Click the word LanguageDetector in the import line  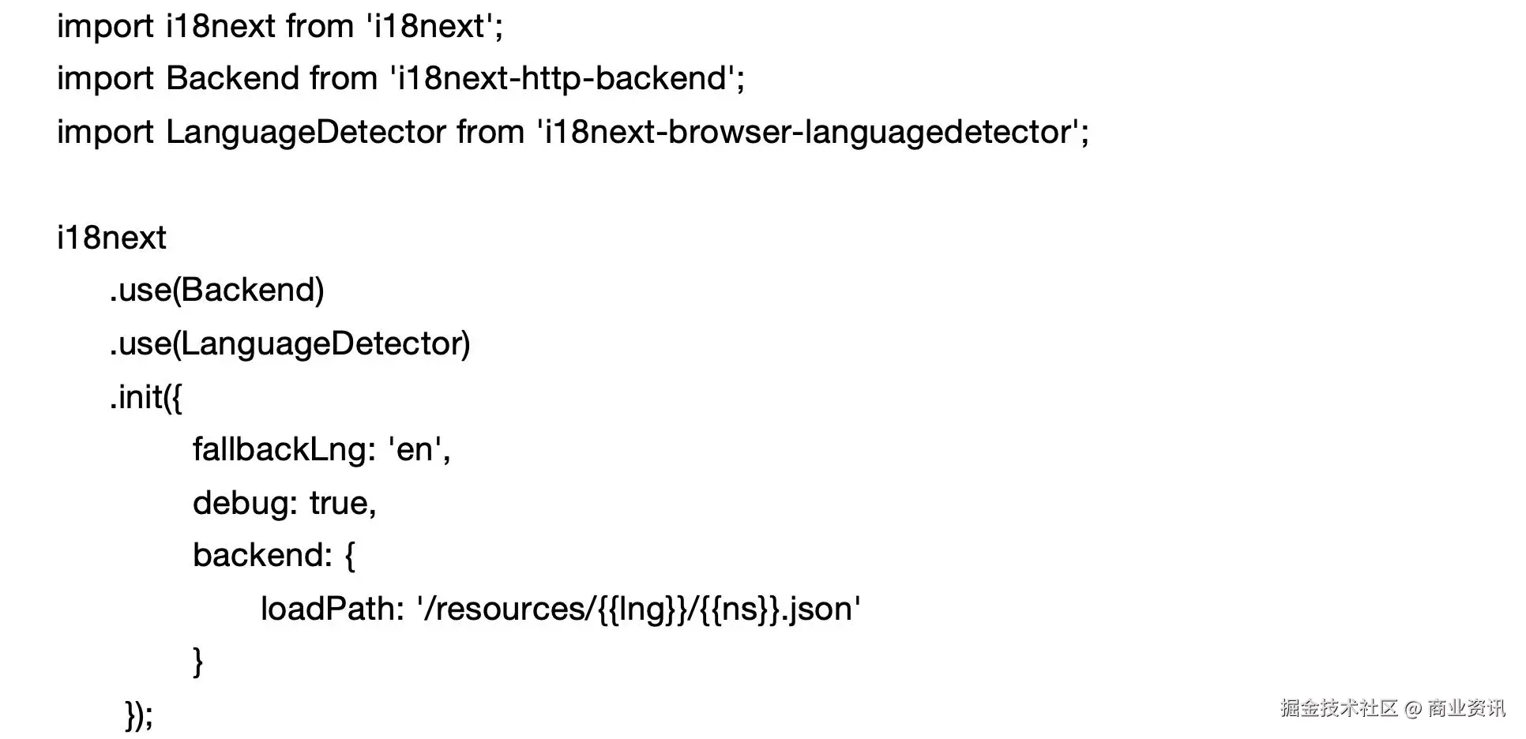tap(306, 132)
